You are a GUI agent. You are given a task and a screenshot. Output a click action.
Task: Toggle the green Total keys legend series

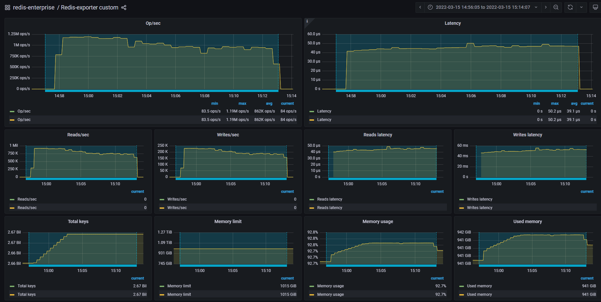[x=26, y=286]
